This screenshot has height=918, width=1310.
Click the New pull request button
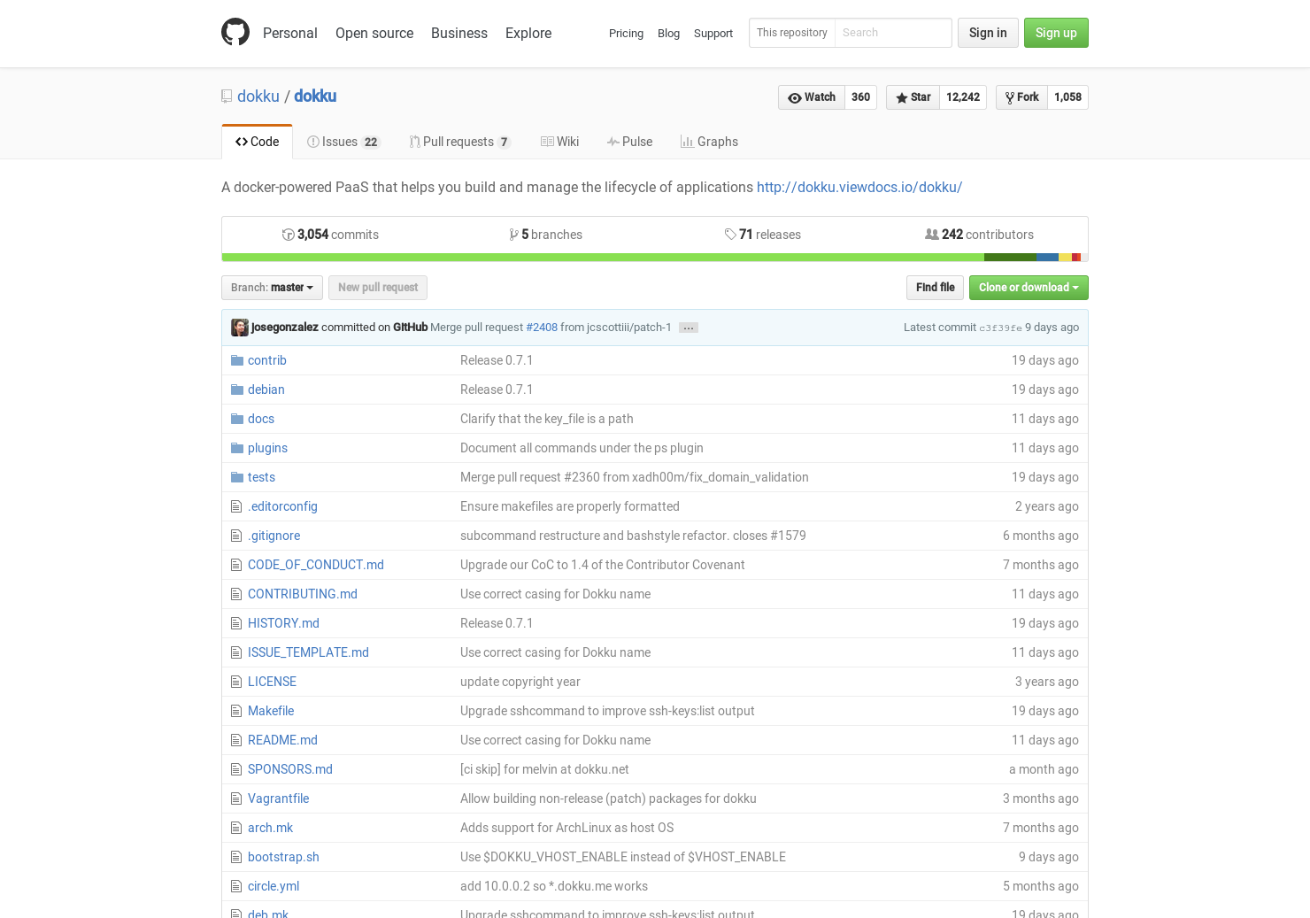[x=378, y=288]
